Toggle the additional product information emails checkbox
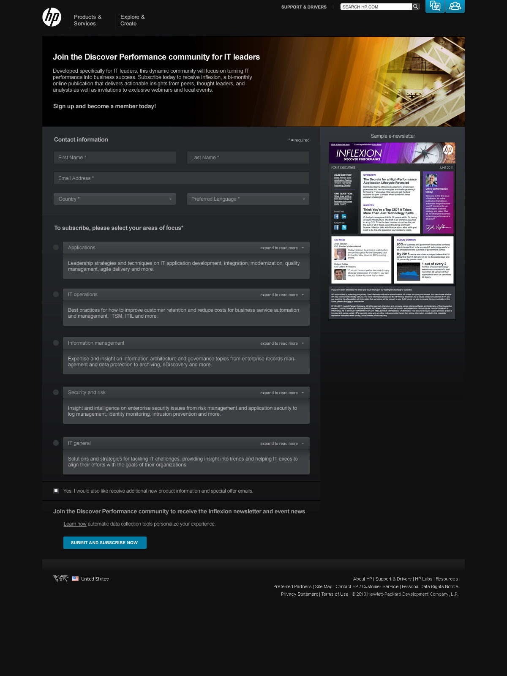Image resolution: width=507 pixels, height=676 pixels. (x=56, y=491)
